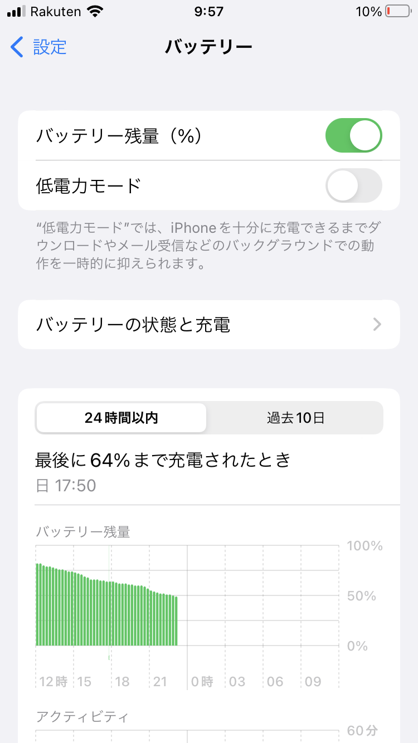Tap the blue back chevron icon
Viewport: 418px width, 743px height.
click(17, 47)
